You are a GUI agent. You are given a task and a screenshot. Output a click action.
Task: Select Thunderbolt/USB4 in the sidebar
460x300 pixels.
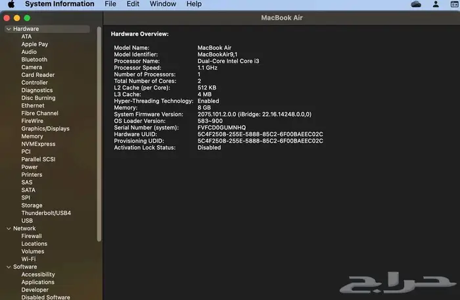[46, 213]
